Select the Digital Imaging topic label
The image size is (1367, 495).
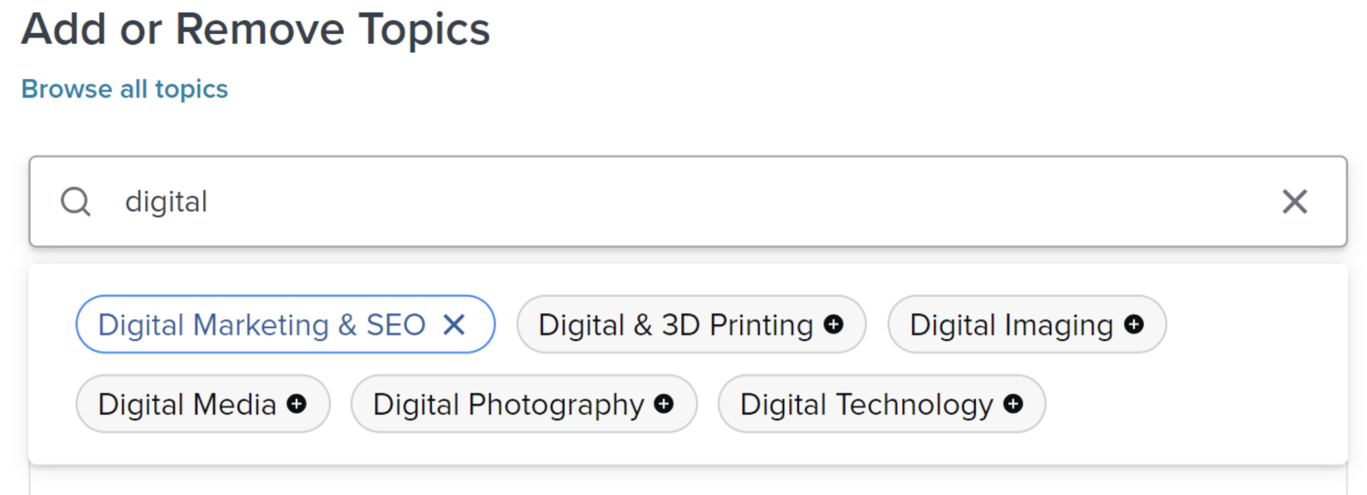point(1011,324)
